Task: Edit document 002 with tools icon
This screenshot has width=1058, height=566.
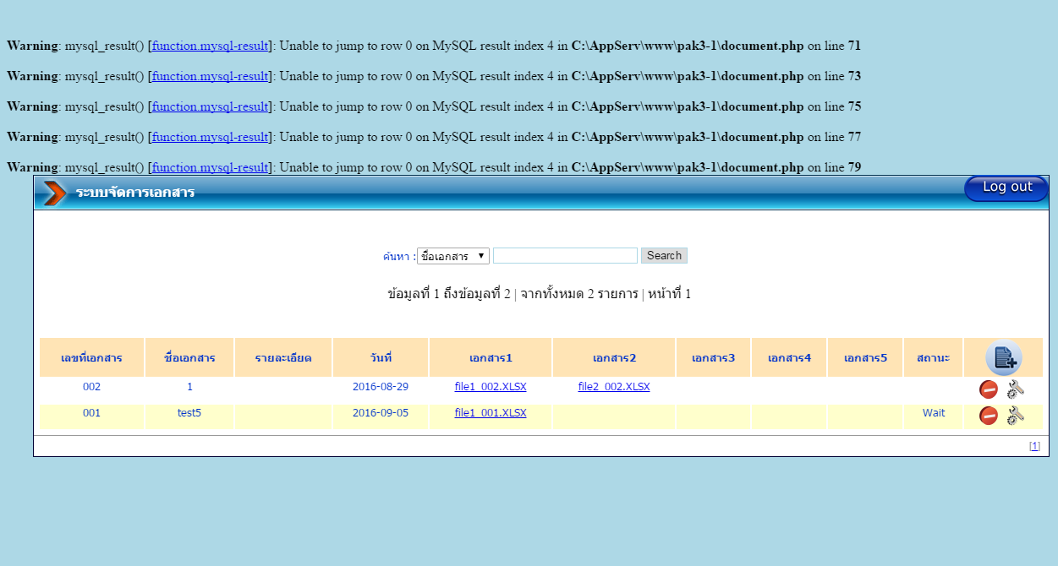Action: [x=1016, y=389]
